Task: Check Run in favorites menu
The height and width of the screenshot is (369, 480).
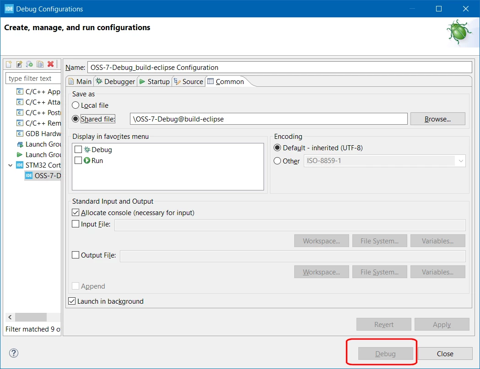Action: pos(78,160)
